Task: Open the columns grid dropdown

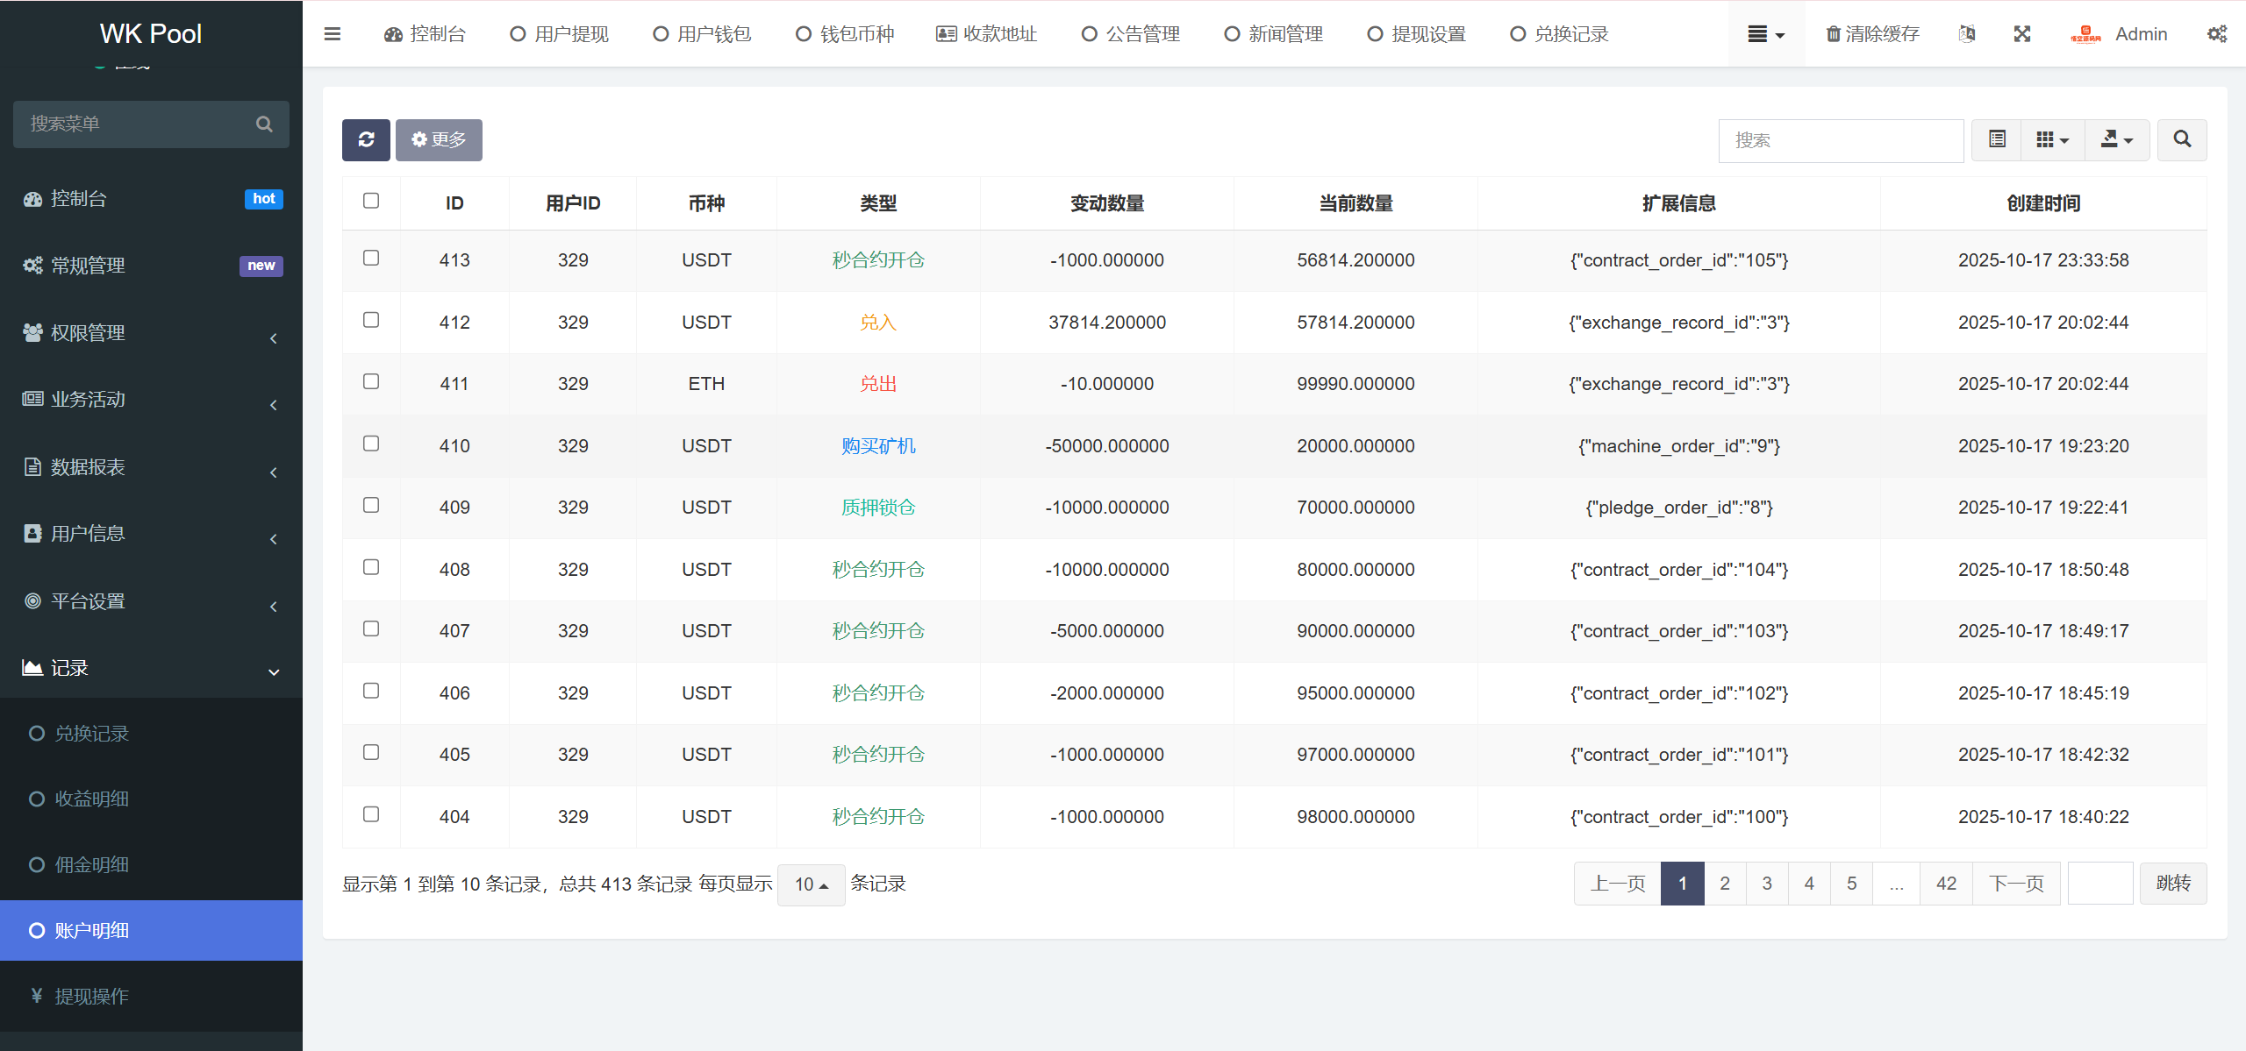Action: tap(2052, 140)
